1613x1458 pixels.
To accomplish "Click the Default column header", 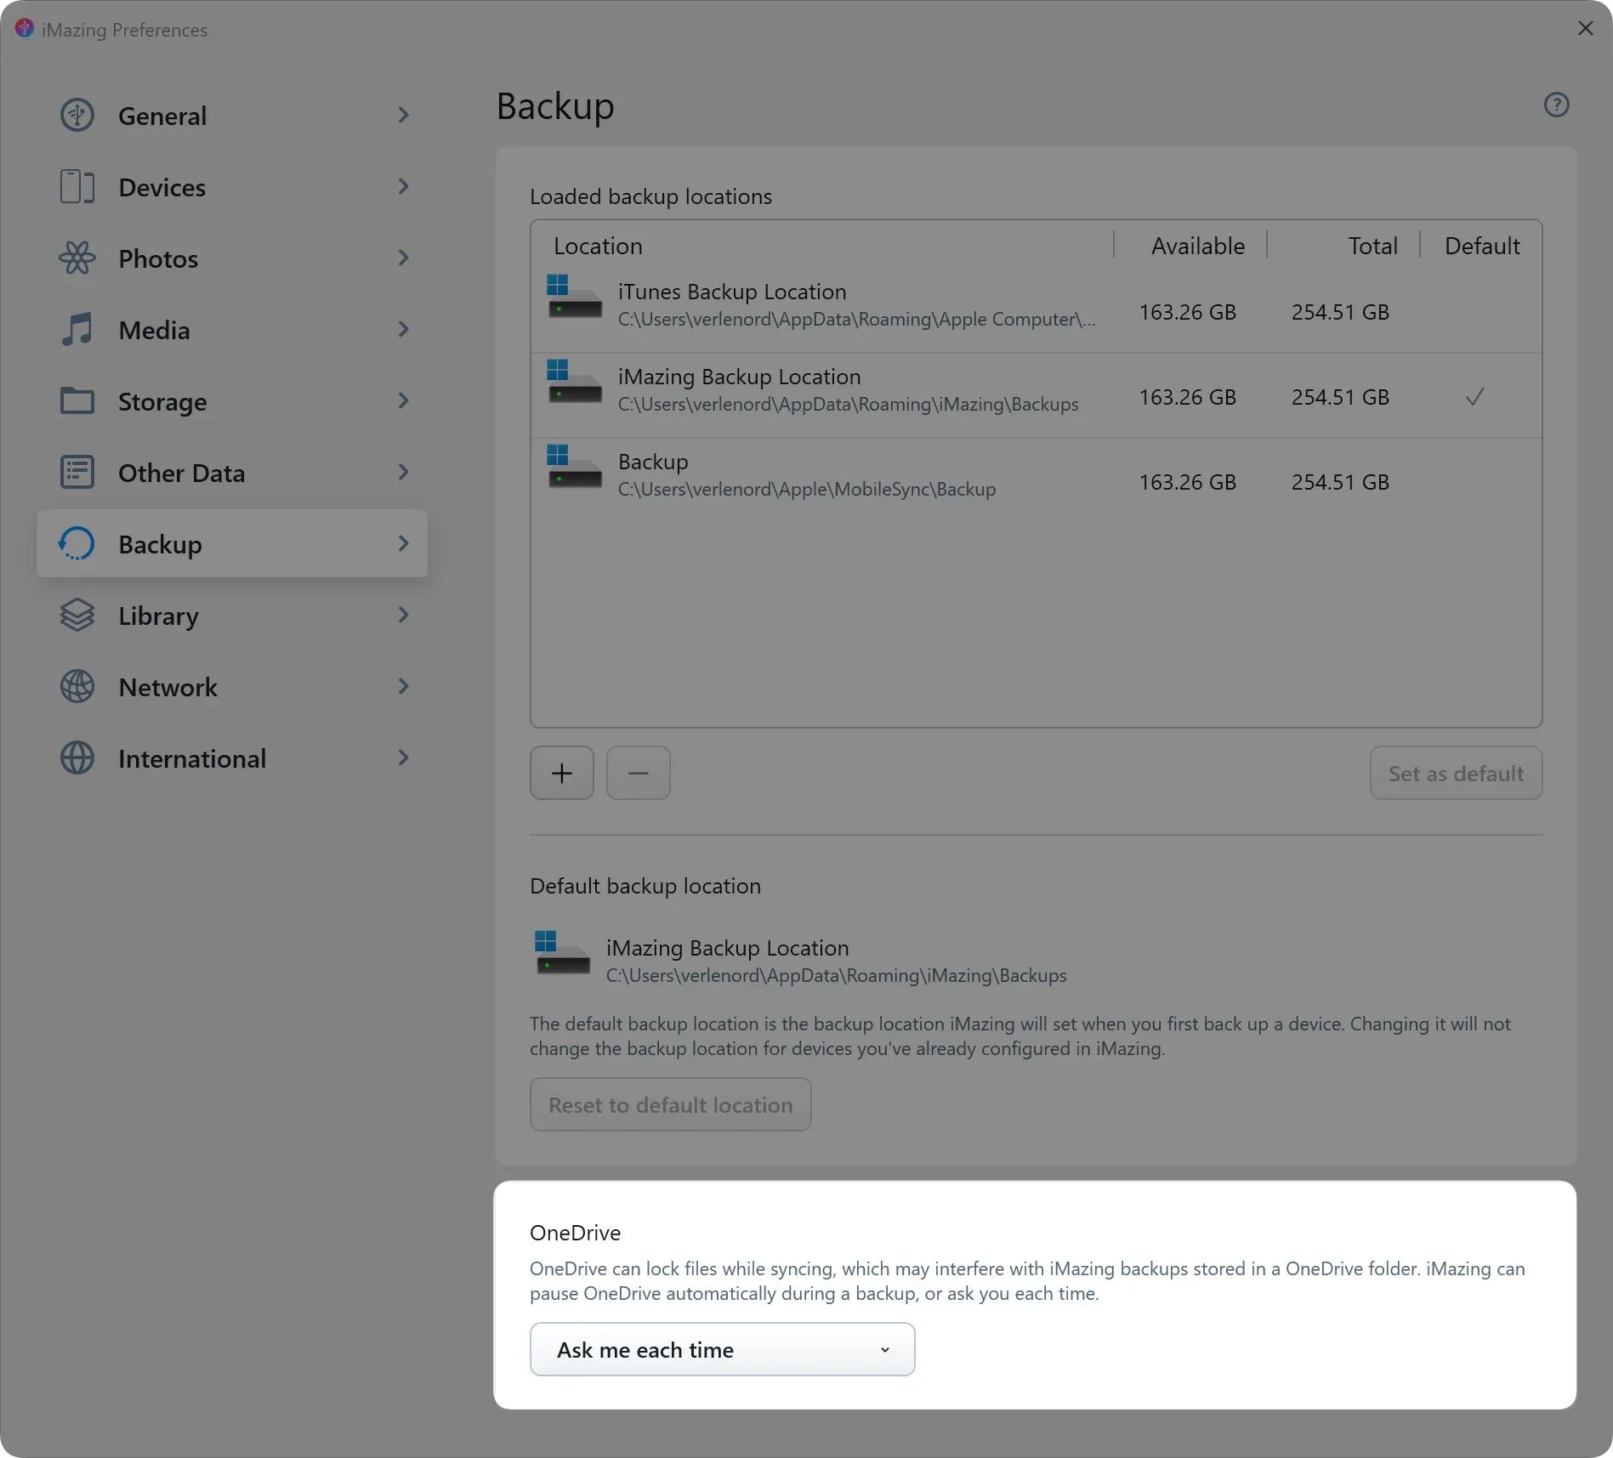I will coord(1482,246).
